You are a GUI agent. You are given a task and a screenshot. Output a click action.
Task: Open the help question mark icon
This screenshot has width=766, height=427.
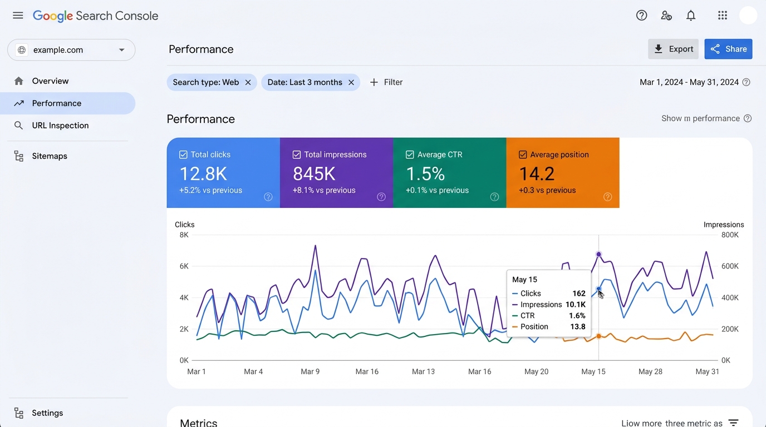click(641, 16)
